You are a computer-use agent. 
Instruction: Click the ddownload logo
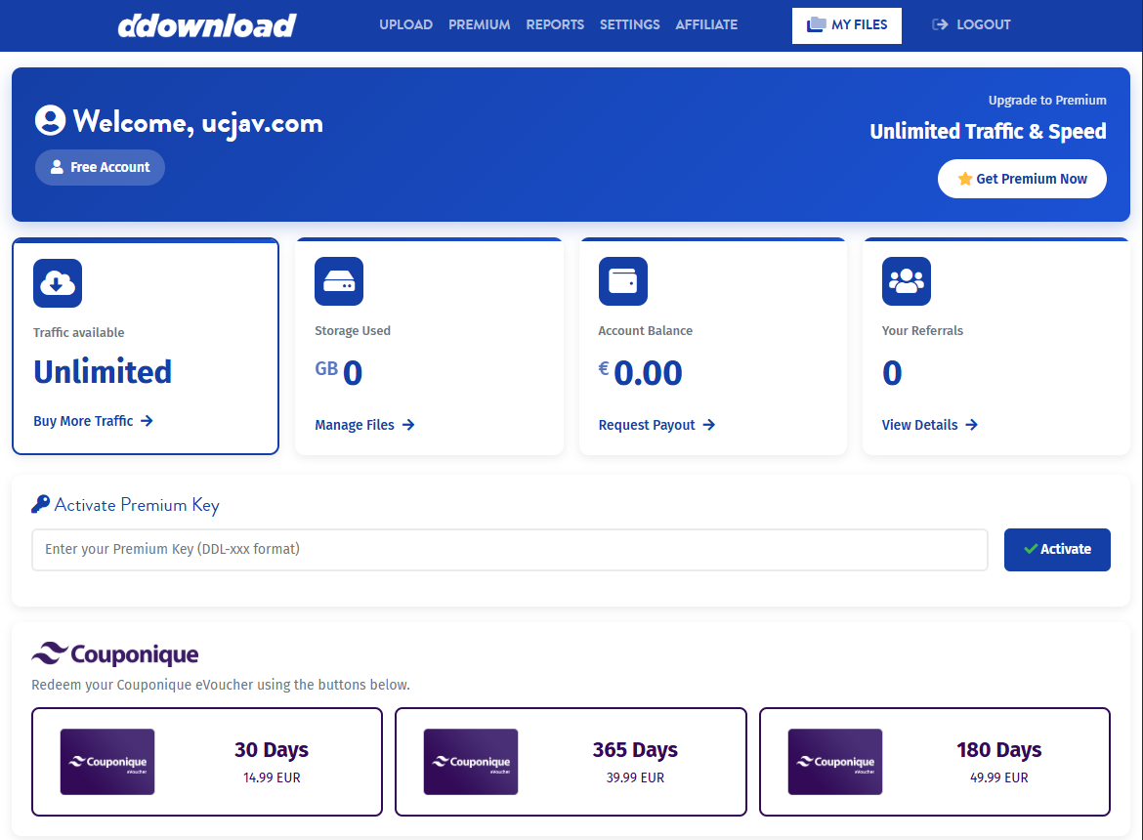coord(206,25)
